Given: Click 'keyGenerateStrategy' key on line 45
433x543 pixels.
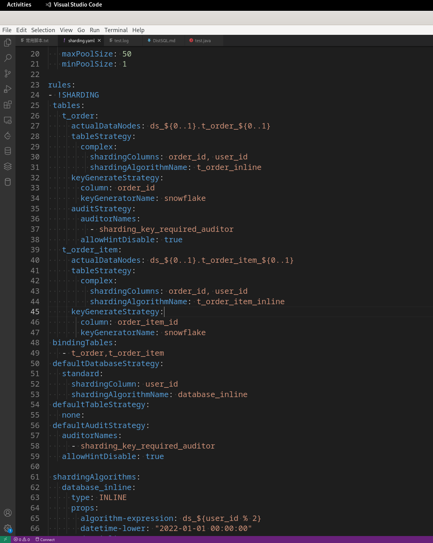Looking at the screenshot, I should (115, 312).
